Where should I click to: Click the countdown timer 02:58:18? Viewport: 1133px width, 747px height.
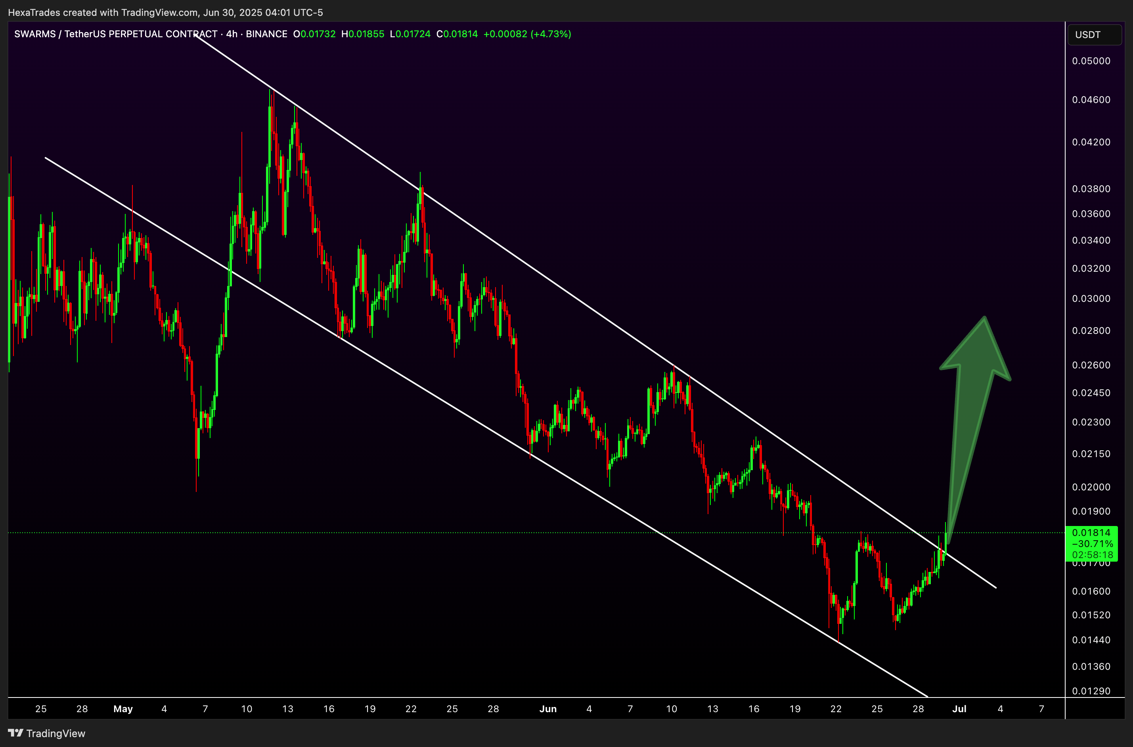point(1092,555)
